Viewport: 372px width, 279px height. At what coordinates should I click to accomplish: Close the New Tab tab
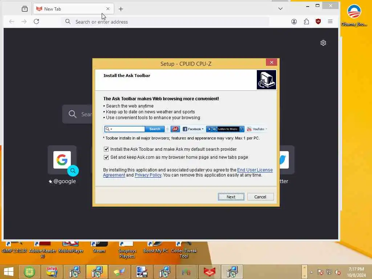108,9
